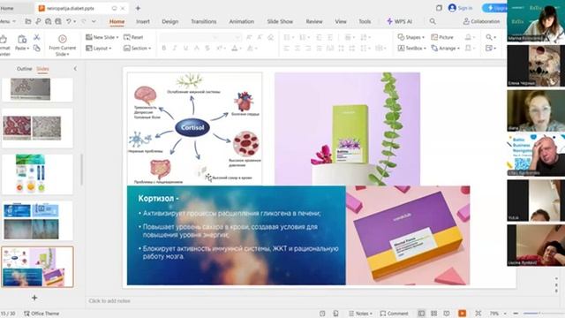The width and height of the screenshot is (565, 318).
Task: Click the Paste clipboard icon
Action: click(22, 39)
